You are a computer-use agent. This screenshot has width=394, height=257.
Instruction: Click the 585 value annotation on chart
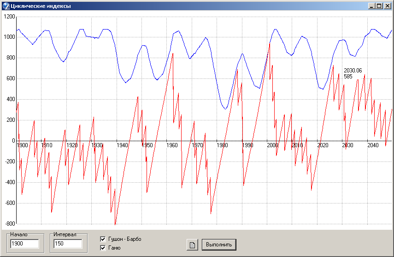pyautogui.click(x=348, y=77)
